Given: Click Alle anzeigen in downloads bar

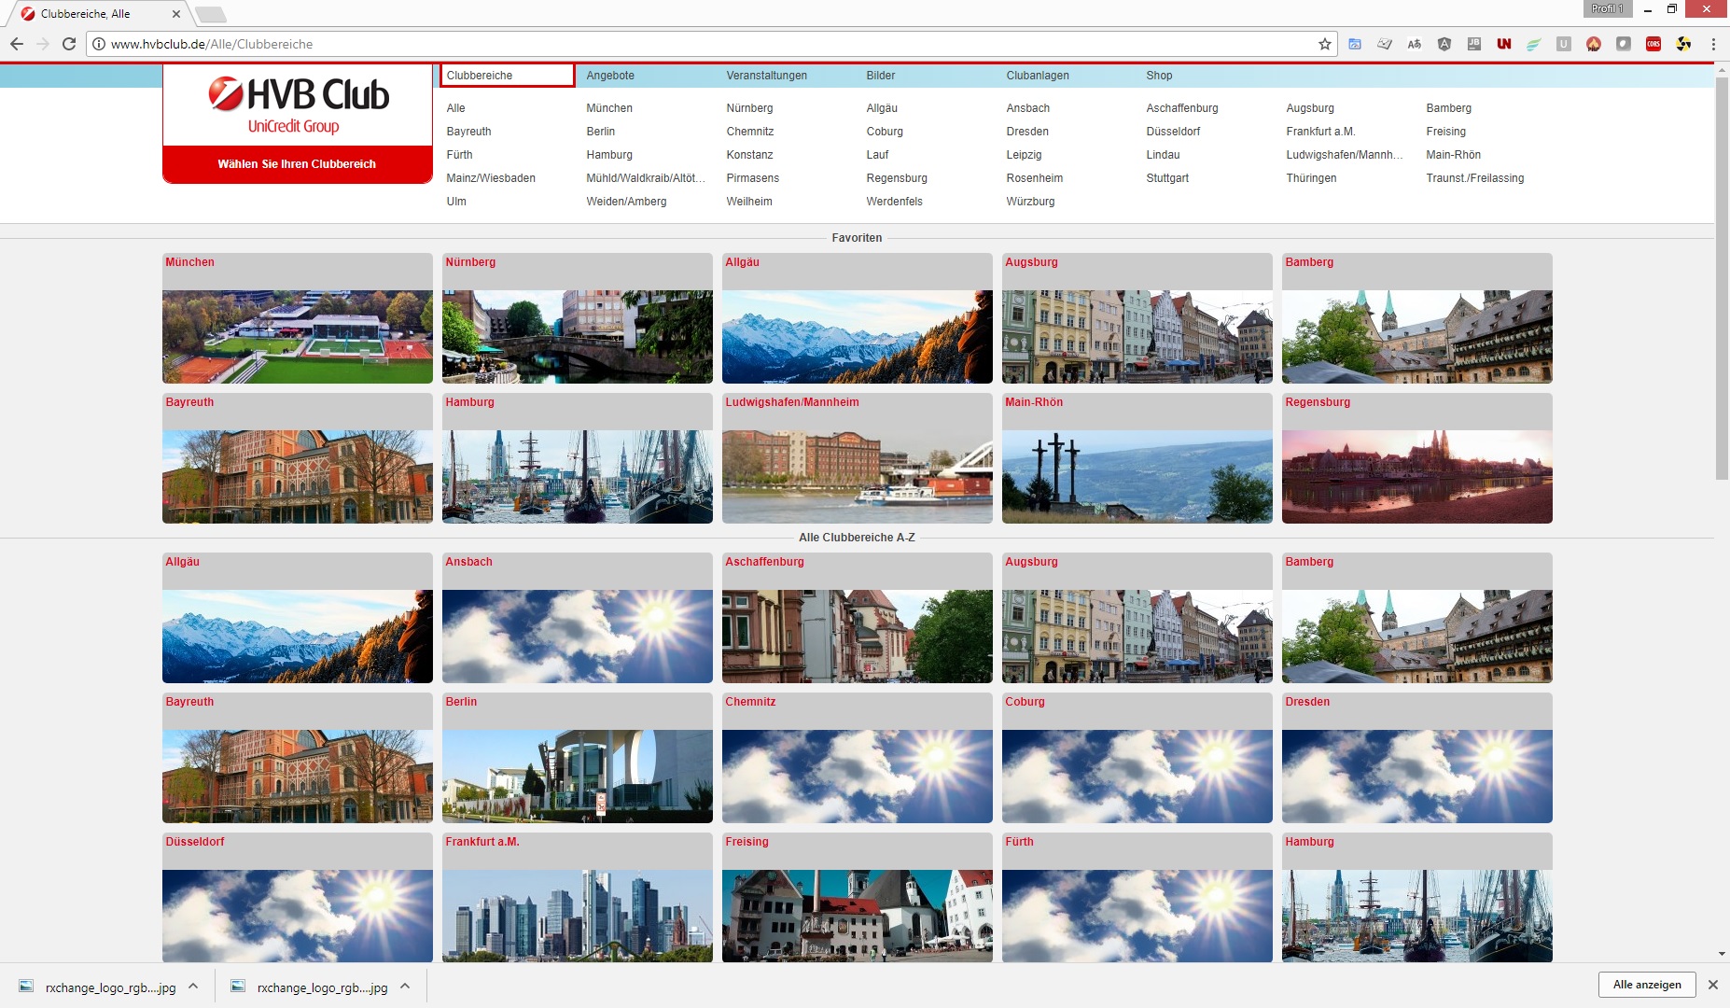Looking at the screenshot, I should (1647, 985).
